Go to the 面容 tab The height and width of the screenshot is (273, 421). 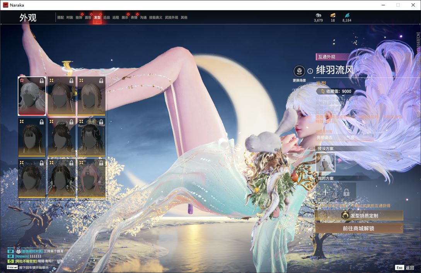[88, 17]
